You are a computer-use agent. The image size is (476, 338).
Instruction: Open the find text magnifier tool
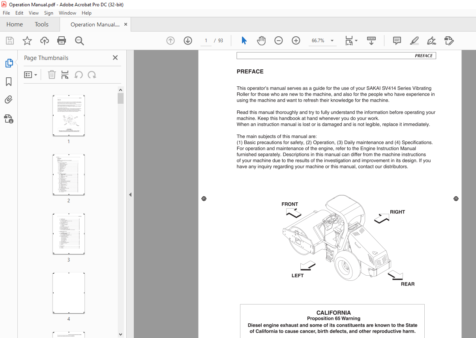click(79, 41)
